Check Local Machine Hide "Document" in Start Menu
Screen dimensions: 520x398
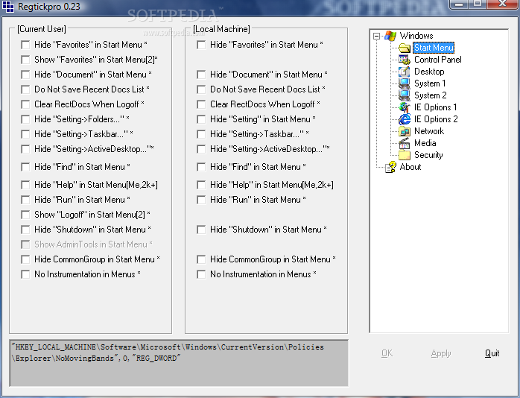(x=201, y=75)
